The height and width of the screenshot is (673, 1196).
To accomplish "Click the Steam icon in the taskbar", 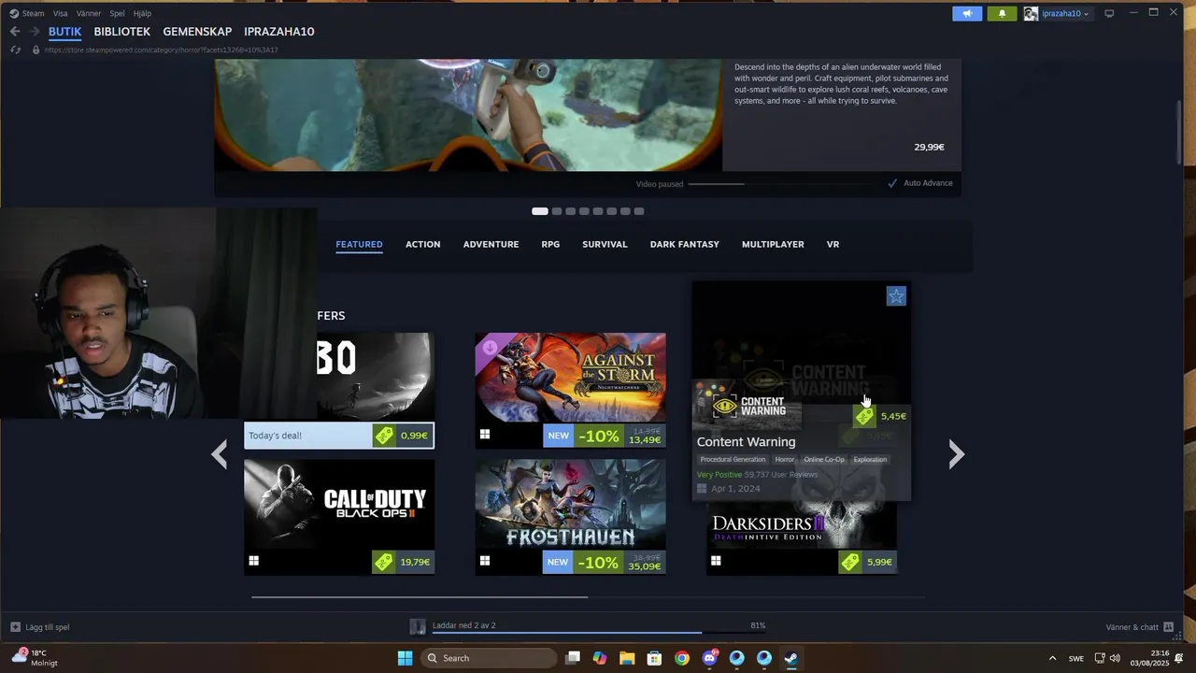I will (x=791, y=658).
